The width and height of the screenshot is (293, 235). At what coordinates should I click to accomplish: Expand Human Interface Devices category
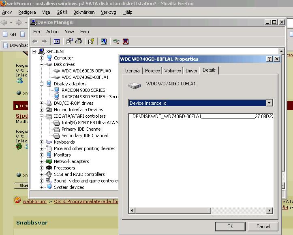click(41, 110)
